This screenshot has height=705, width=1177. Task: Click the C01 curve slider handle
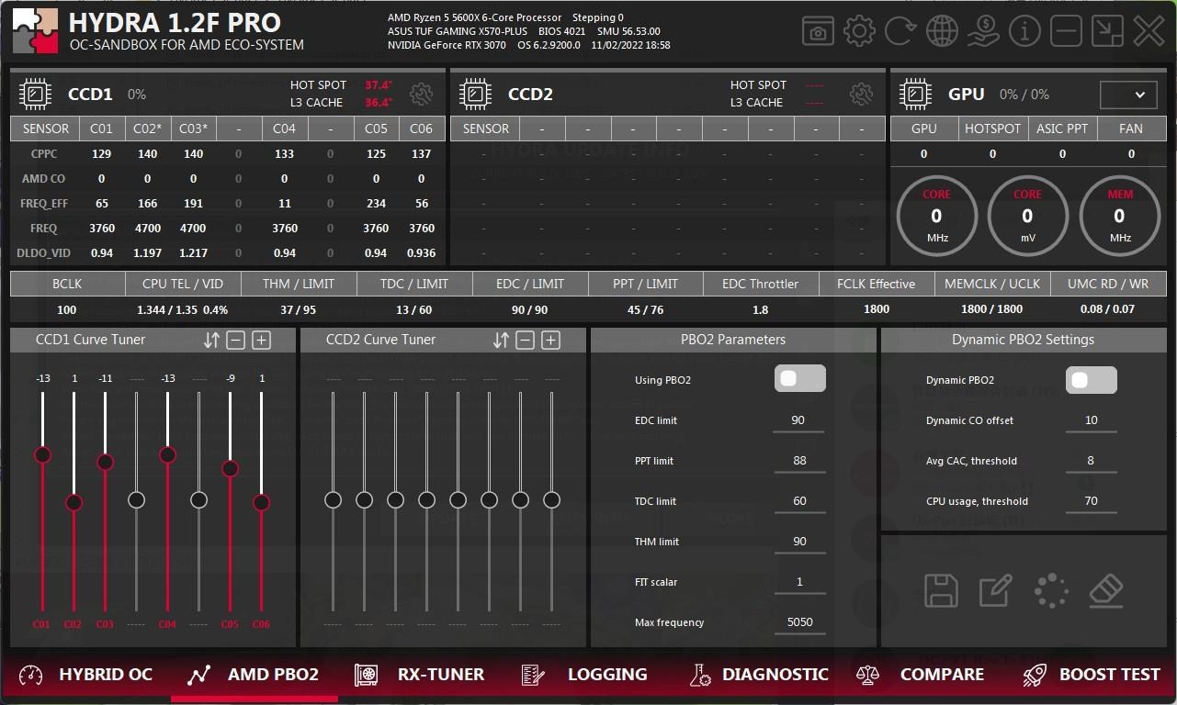click(42, 455)
